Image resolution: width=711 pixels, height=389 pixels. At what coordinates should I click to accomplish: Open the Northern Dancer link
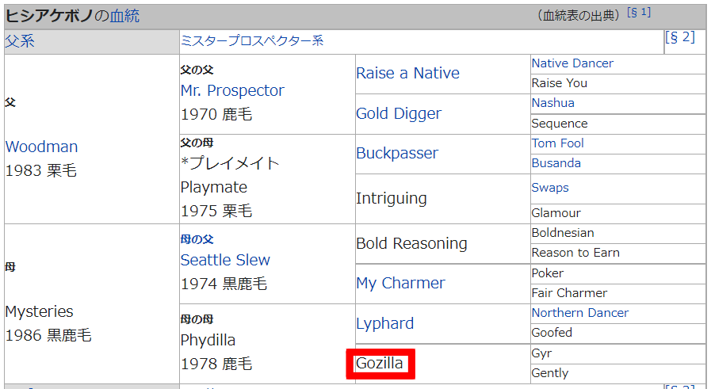579,313
